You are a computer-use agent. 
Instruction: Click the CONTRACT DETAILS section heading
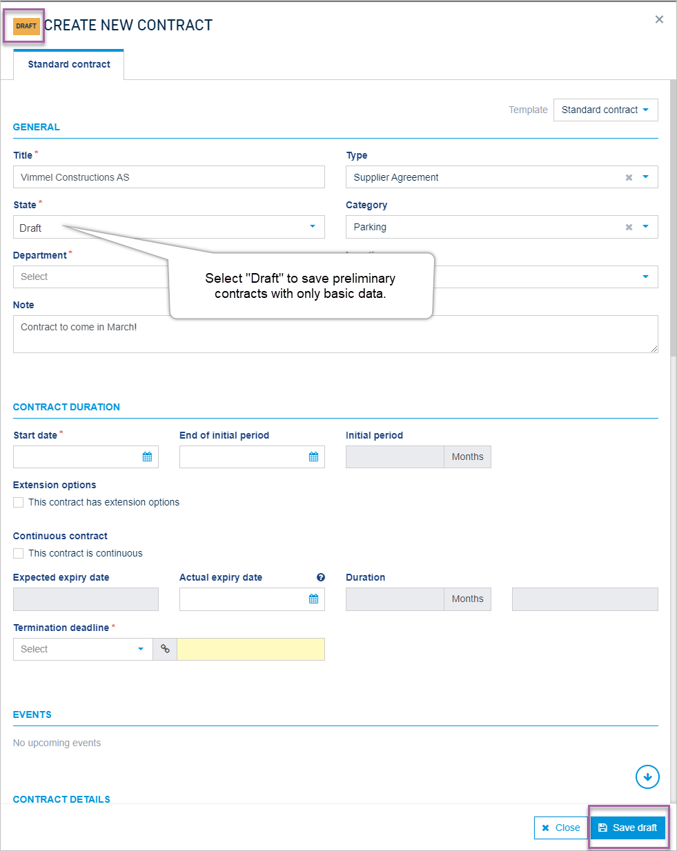tap(61, 799)
